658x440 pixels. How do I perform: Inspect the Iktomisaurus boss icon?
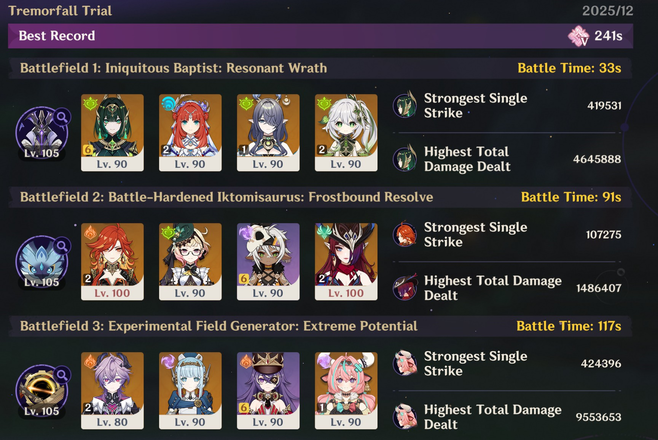[x=42, y=262]
